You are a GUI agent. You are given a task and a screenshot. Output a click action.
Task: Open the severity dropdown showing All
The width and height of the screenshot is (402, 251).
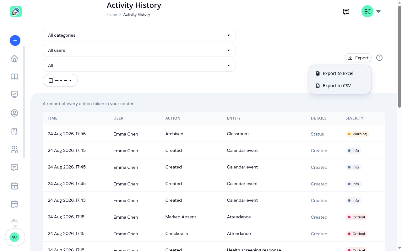click(x=139, y=65)
